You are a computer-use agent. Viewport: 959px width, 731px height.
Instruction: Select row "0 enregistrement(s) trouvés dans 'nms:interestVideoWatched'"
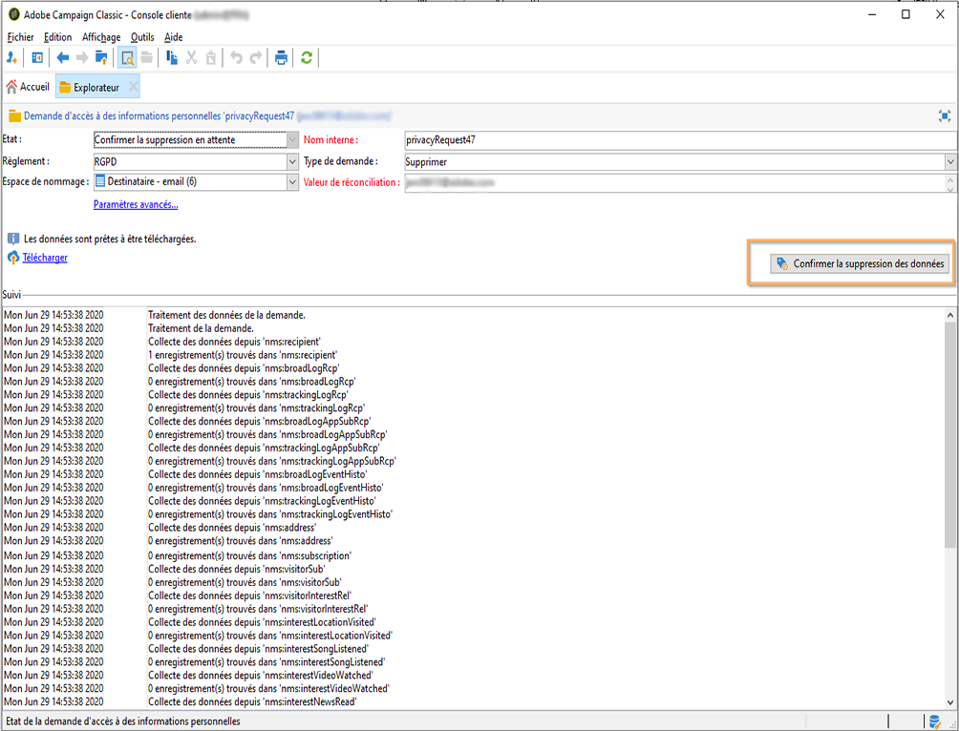268,689
